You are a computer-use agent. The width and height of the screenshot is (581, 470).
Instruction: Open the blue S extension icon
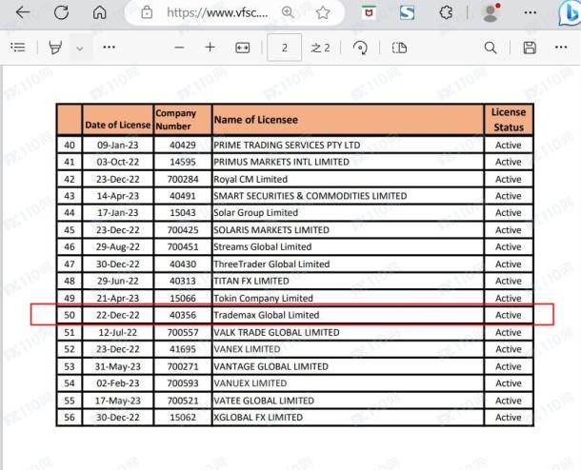(x=407, y=12)
